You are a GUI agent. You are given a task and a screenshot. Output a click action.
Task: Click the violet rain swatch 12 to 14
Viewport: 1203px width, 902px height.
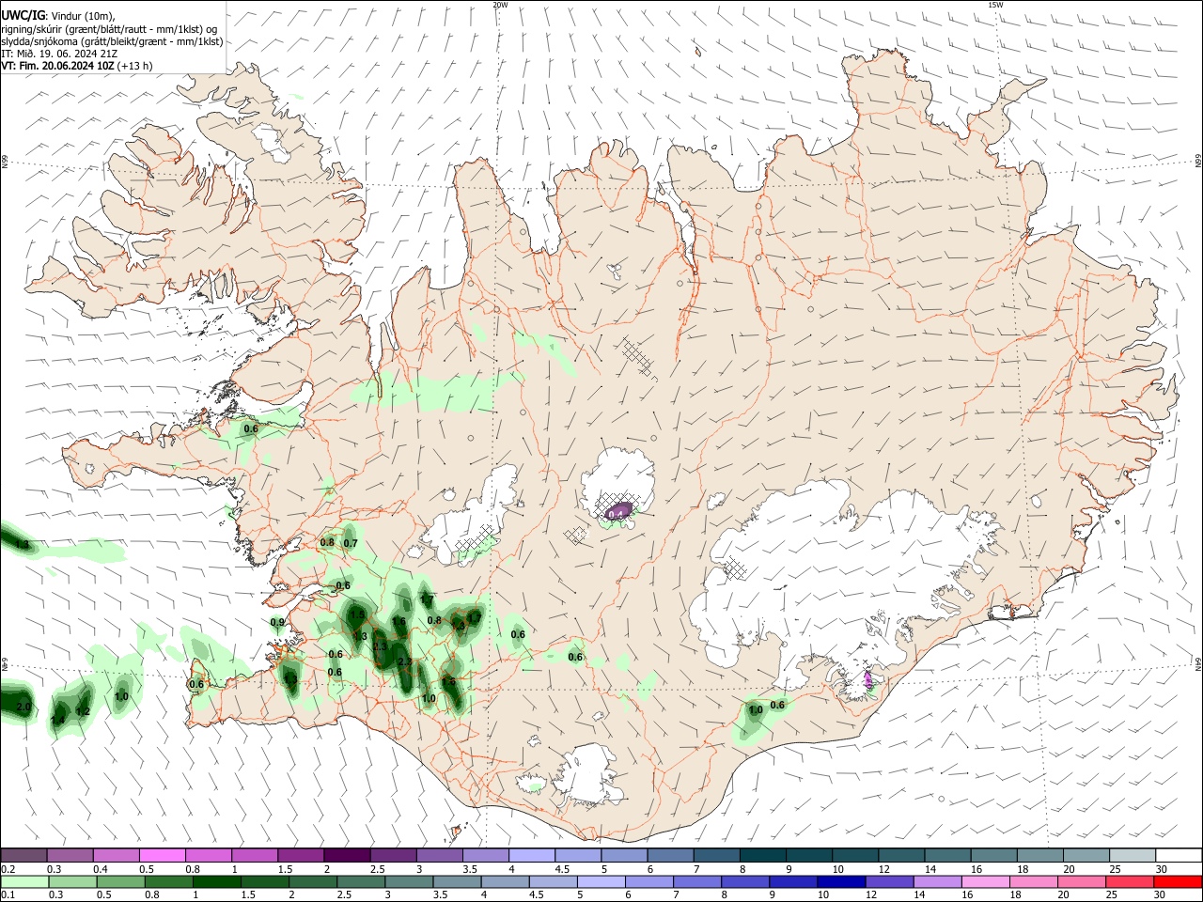(x=889, y=882)
